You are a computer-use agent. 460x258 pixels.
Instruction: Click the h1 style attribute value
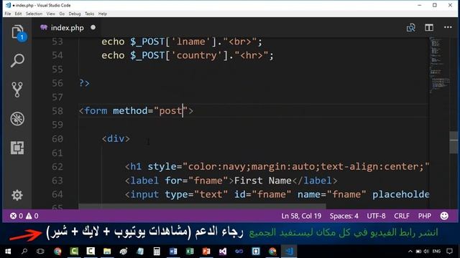coord(306,166)
